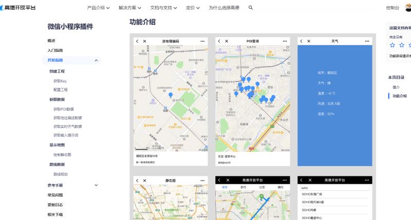Open the 解决方案 dropdown menu
The image size is (411, 220).
(130, 8)
